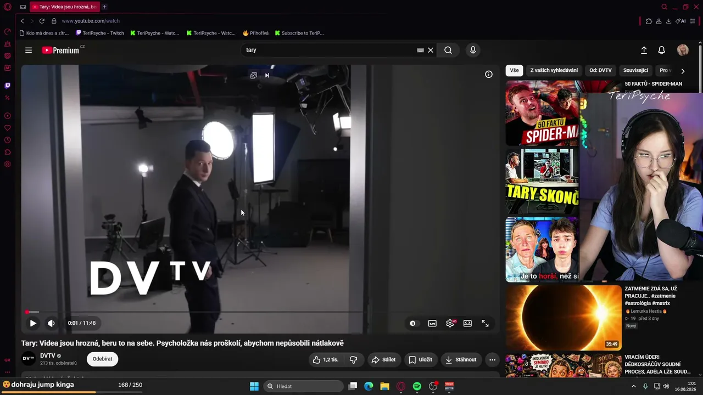This screenshot has width=703, height=395.
Task: Open the Opera AI button
Action: [x=680, y=21]
